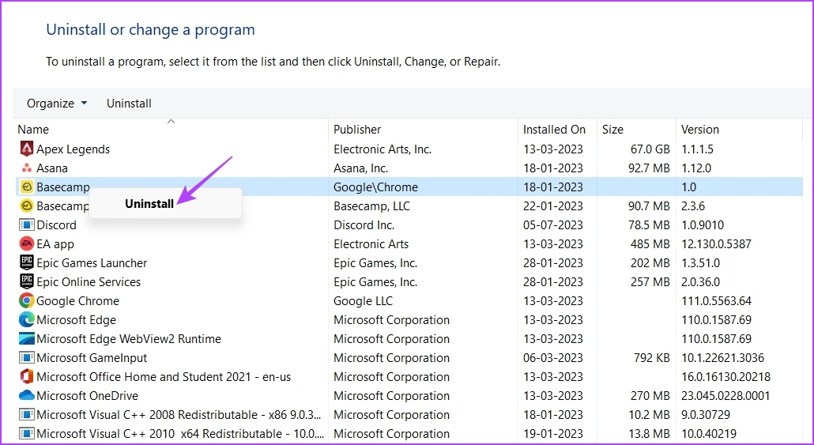Click the Epic Online Services icon
Image resolution: width=814 pixels, height=445 pixels.
click(27, 282)
